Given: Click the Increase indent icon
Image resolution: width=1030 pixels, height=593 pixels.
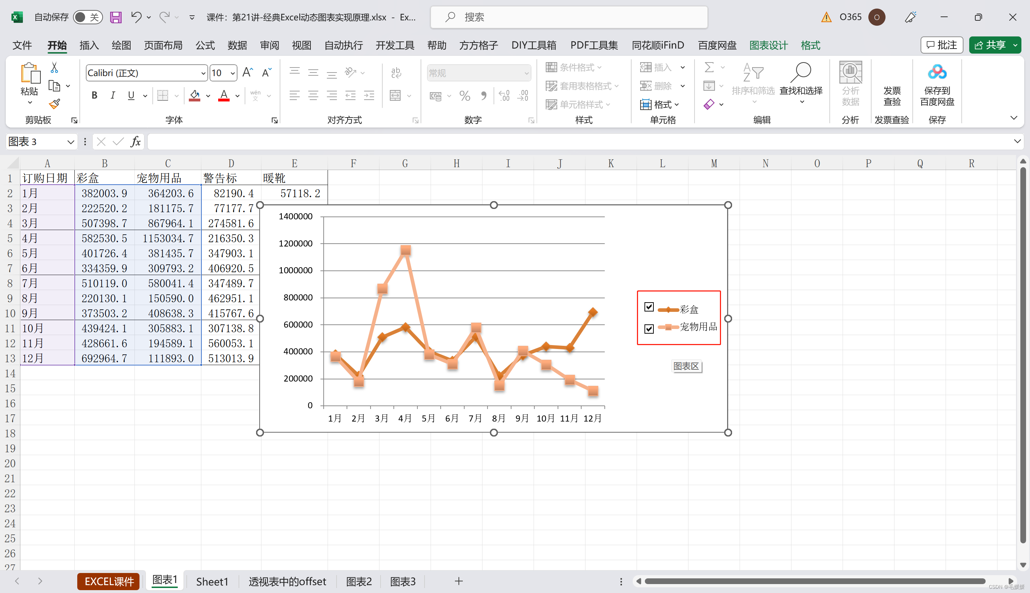Looking at the screenshot, I should click(369, 95).
